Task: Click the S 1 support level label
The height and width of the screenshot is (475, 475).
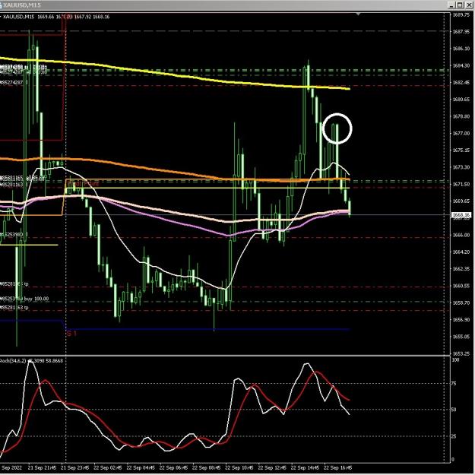Action: click(71, 333)
